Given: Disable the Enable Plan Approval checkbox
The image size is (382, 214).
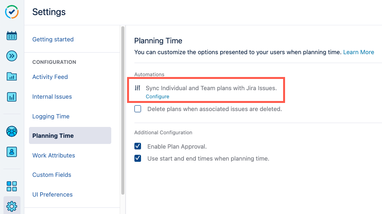Looking at the screenshot, I should [138, 147].
